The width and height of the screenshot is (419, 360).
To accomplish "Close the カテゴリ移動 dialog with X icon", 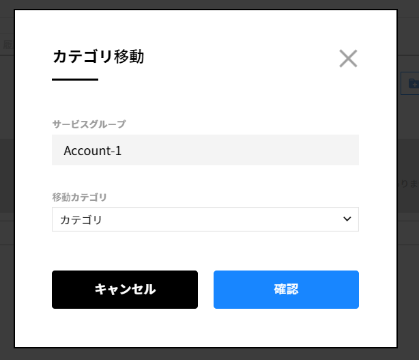I will tap(348, 59).
